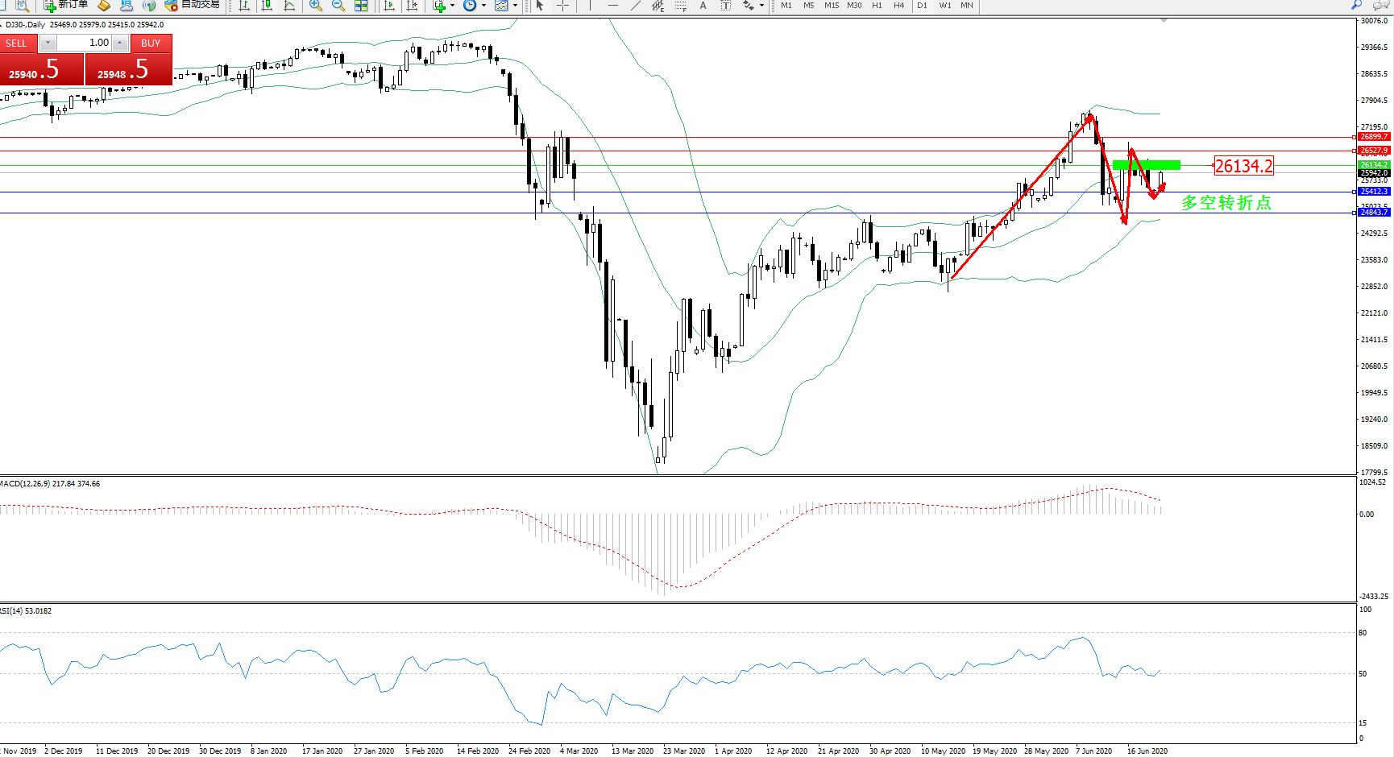1394x757 pixels.
Task: Switch chart to bar chart icon
Action: (x=244, y=6)
